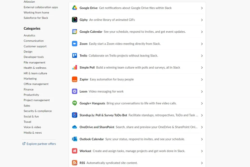Viewport: 250px width, 167px height.
Task: Expand the Simple Poll row chevron
Action: [x=202, y=68]
